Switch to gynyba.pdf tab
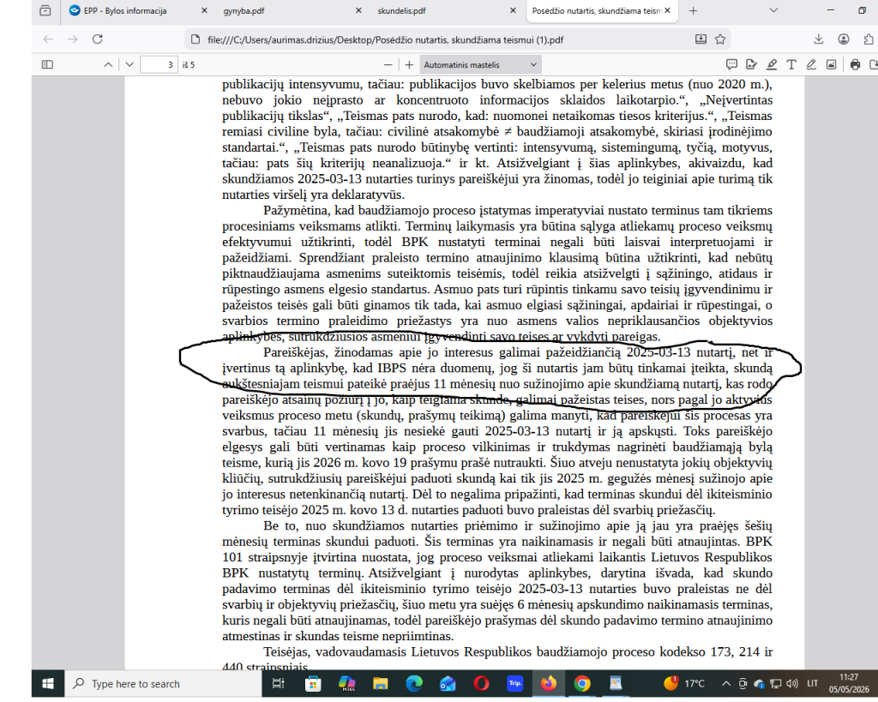The height and width of the screenshot is (702, 878). [x=293, y=10]
